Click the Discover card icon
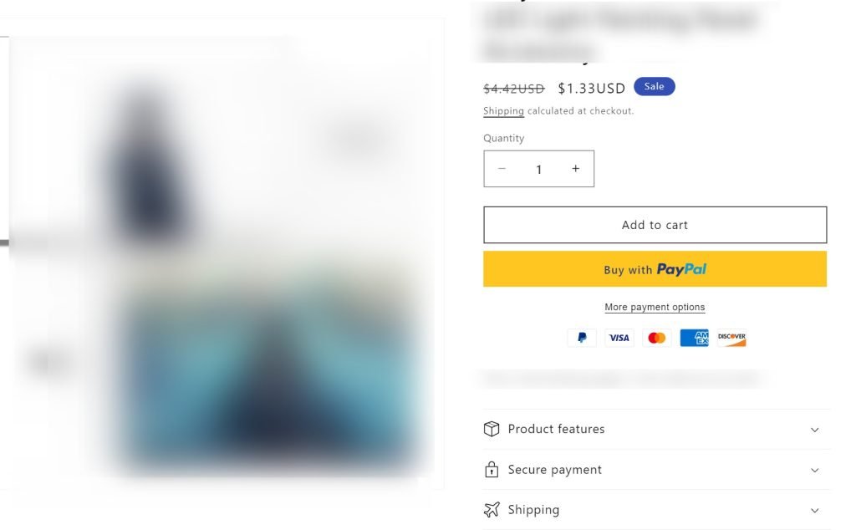Screen dimensions: 856x530 coord(731,338)
